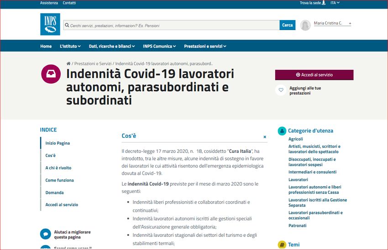
Task: Open the Patronati category link
Action: (297, 225)
